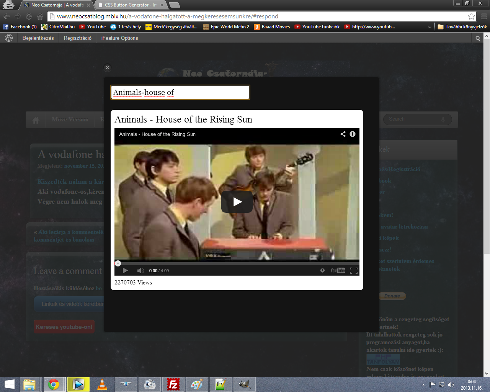Screen dimensions: 490x392
Task: Open a new browser tab
Action: pos(174,5)
